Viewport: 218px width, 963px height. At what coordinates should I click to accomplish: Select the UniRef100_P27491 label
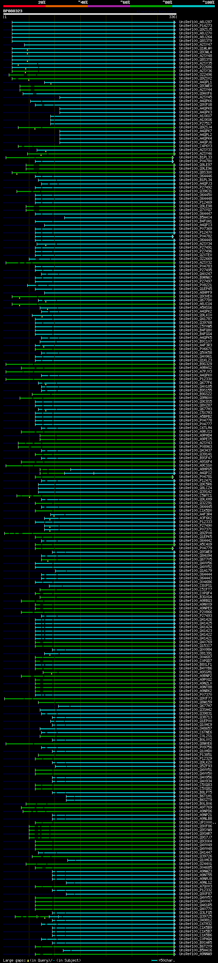196,247
